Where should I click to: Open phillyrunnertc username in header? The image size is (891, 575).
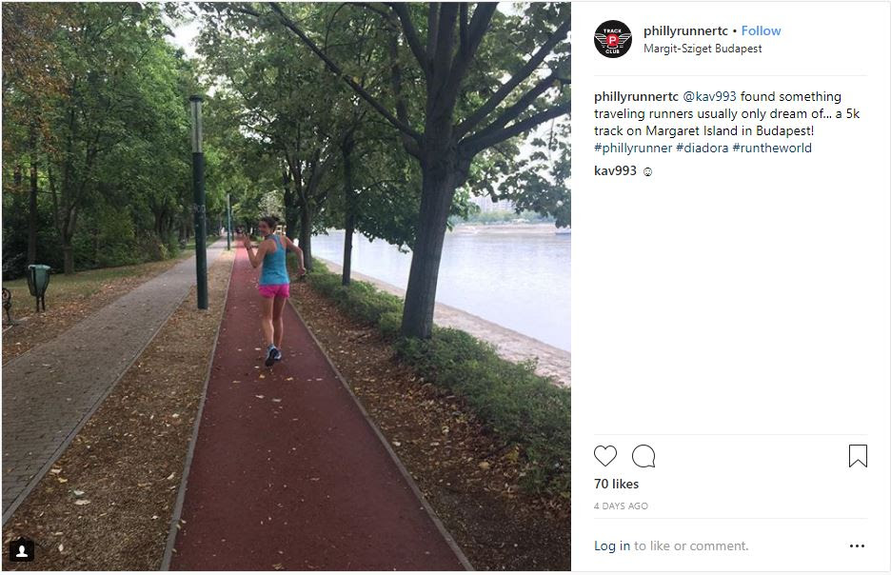pos(685,30)
